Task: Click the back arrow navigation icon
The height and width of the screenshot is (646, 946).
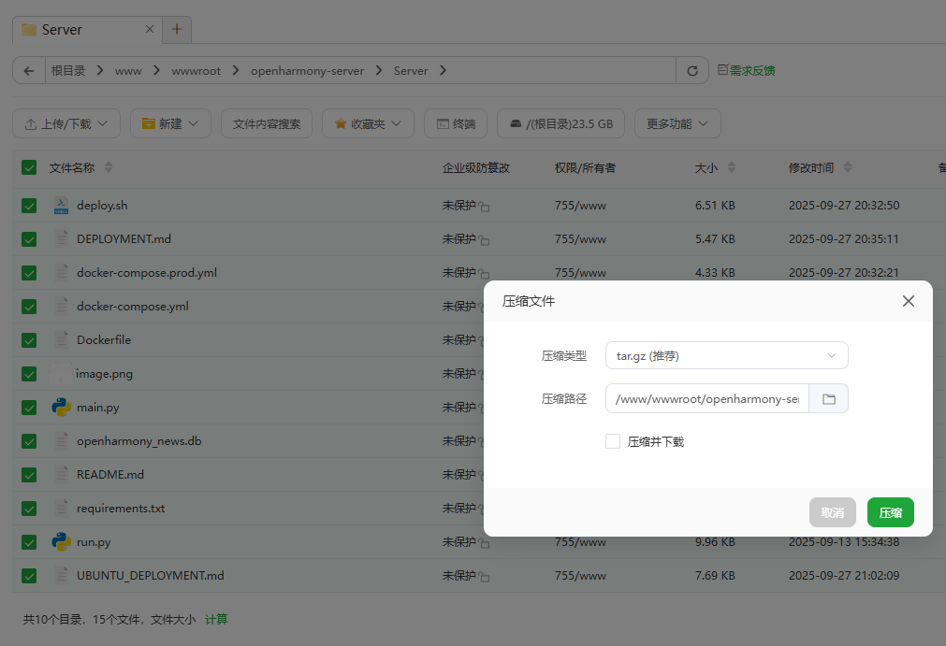Action: click(x=29, y=71)
